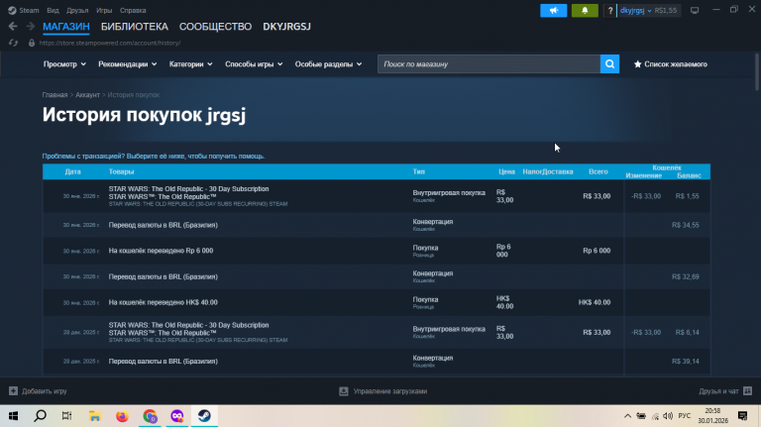Switch to the БИБЛИОТЕКА tab
Image resolution: width=761 pixels, height=427 pixels.
tap(135, 27)
